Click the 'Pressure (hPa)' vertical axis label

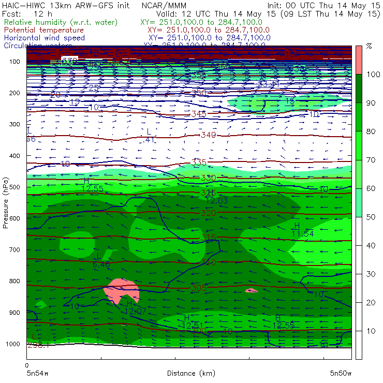[5, 203]
